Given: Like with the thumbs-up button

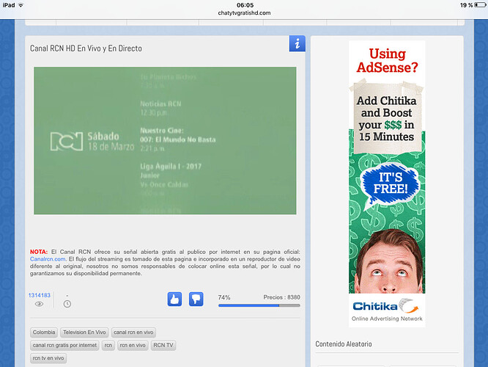Looking at the screenshot, I should click(174, 299).
